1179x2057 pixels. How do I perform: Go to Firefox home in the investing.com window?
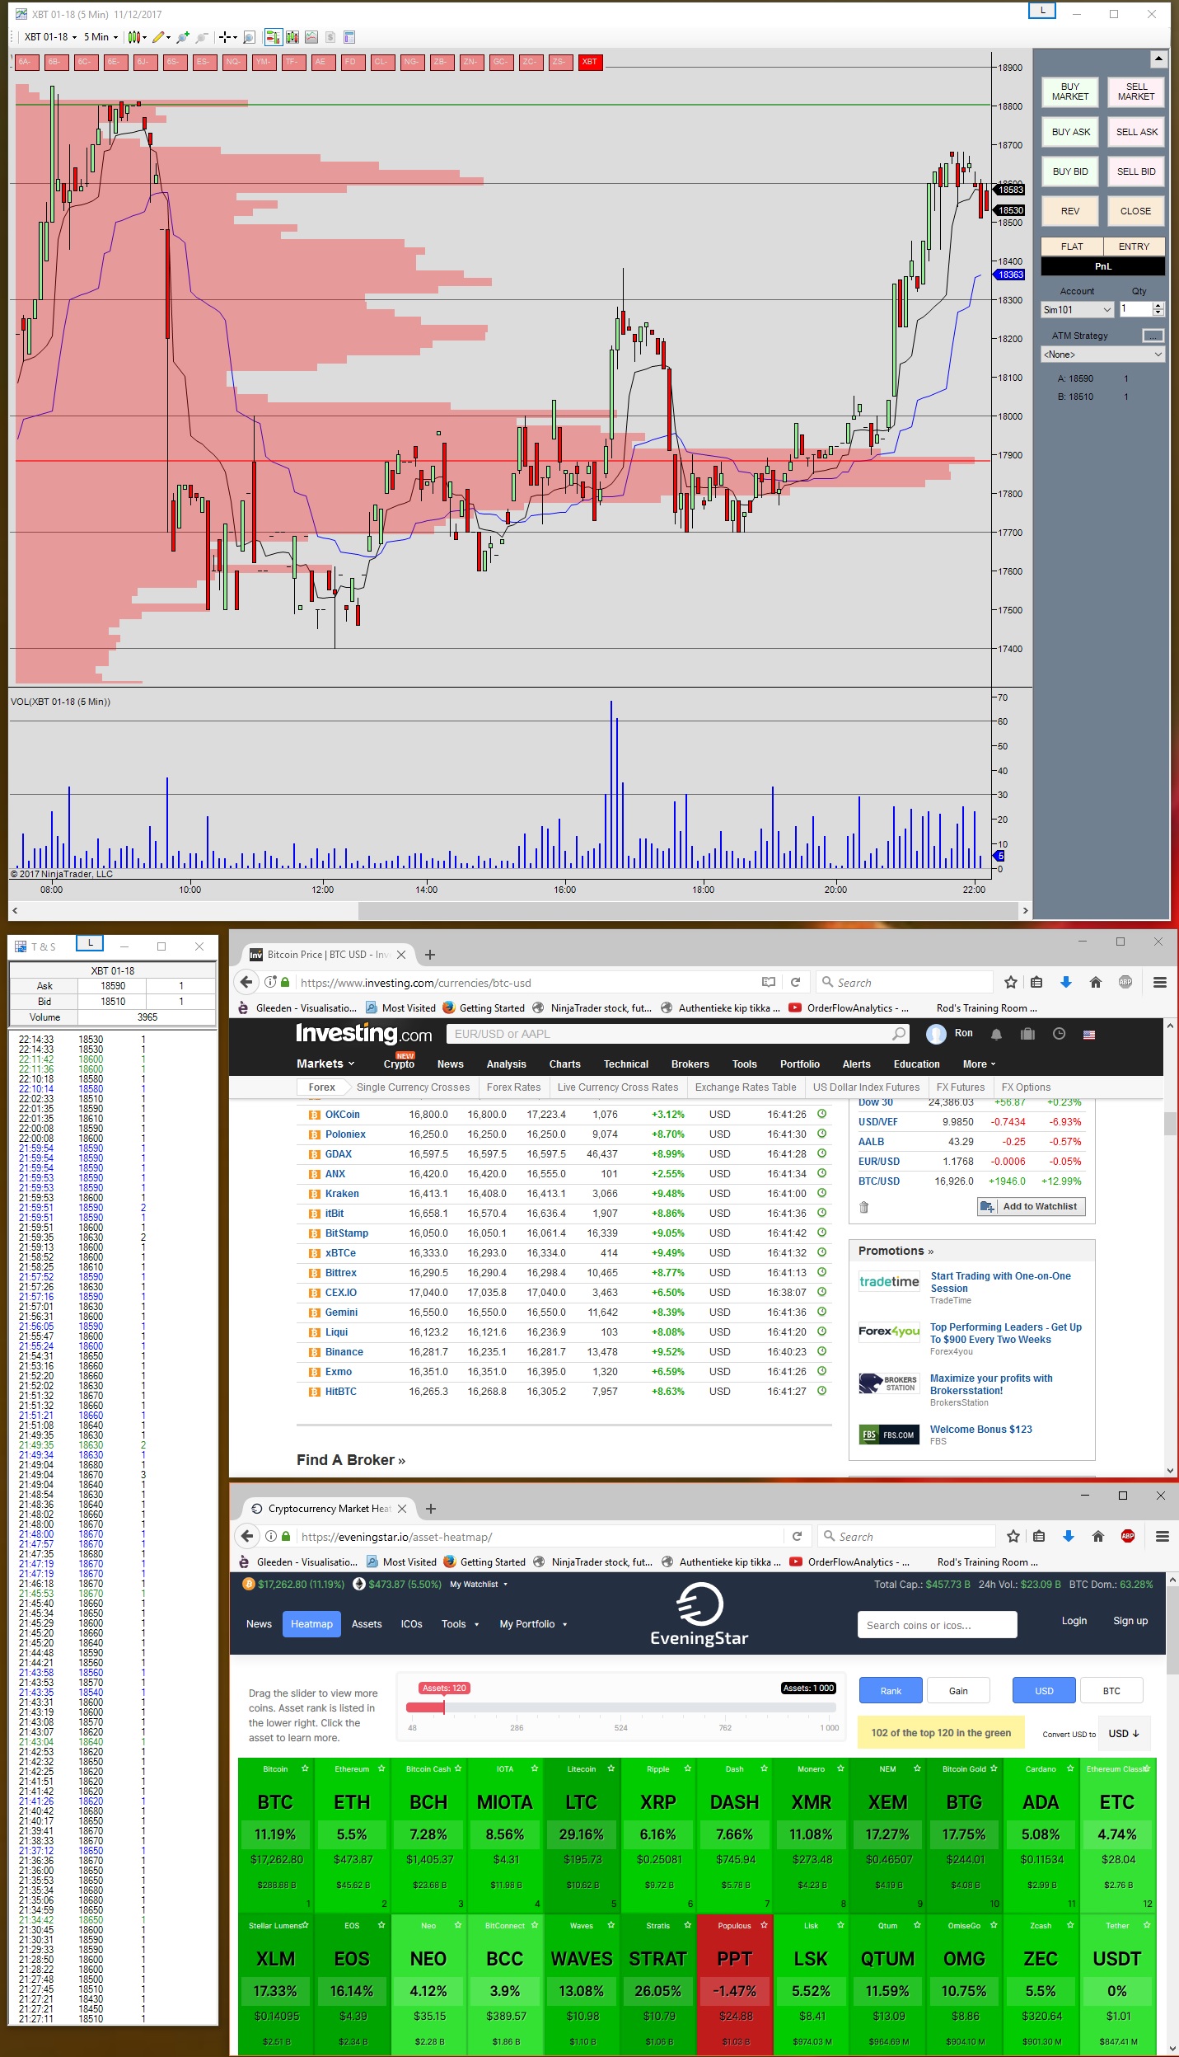pyautogui.click(x=1096, y=982)
